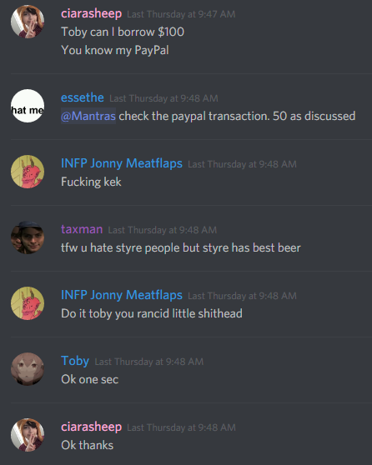Open ciarasheep's avatar next to 'Ok thanks'
Screen dimensions: 372x465
click(x=28, y=435)
